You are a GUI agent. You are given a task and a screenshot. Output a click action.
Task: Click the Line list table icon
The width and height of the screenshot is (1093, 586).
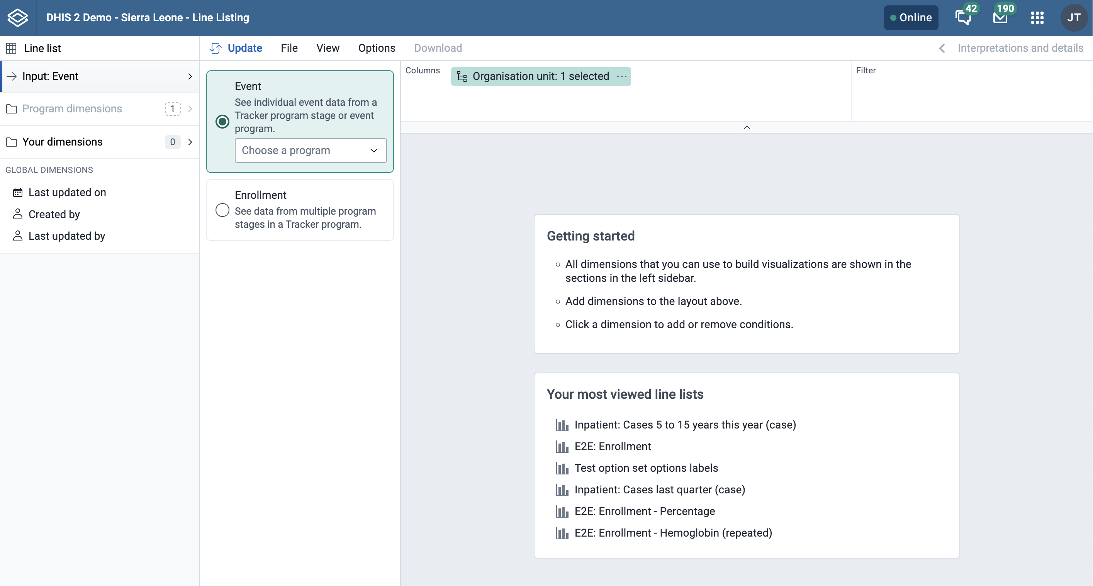tap(12, 48)
